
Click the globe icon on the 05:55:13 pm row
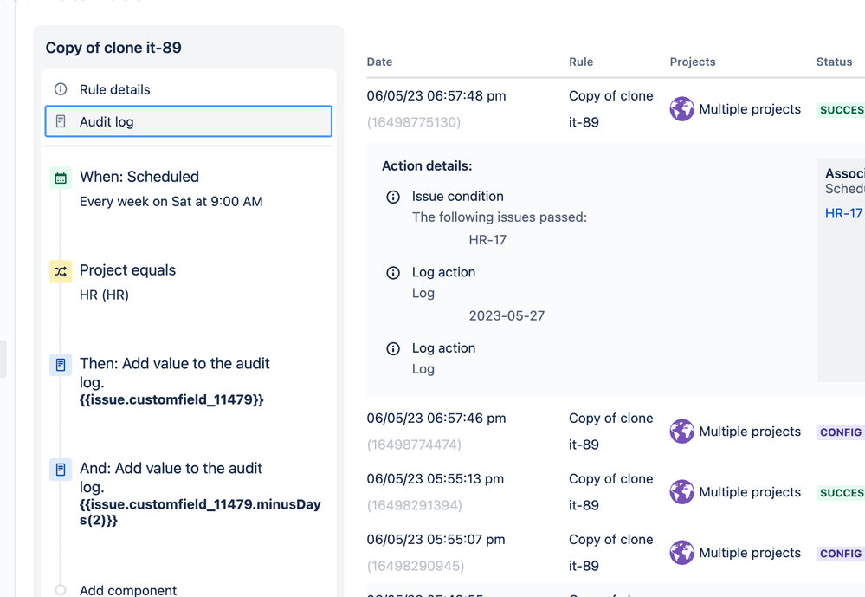click(682, 491)
